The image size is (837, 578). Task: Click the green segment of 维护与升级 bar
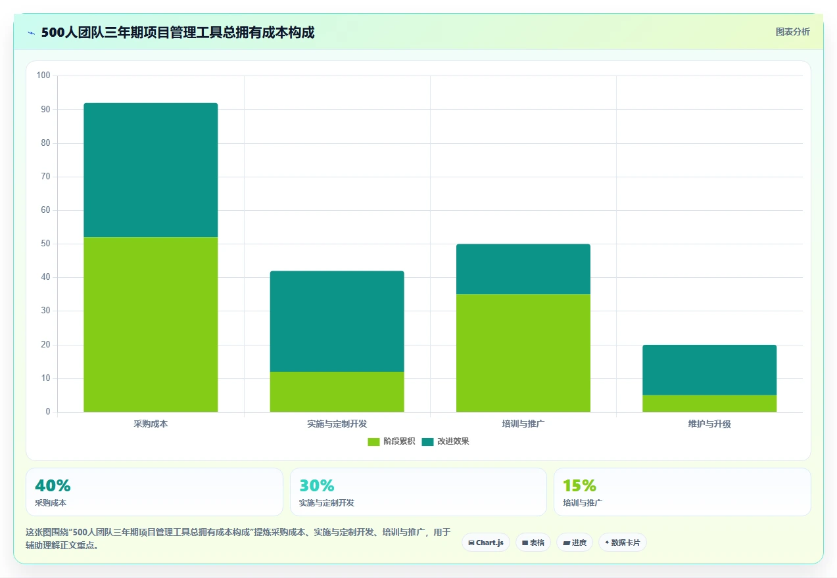(709, 403)
